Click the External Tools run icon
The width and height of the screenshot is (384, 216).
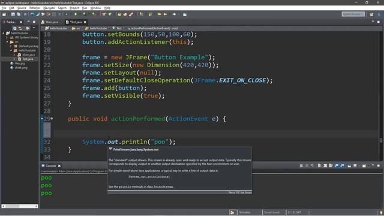pyautogui.click(x=94, y=14)
